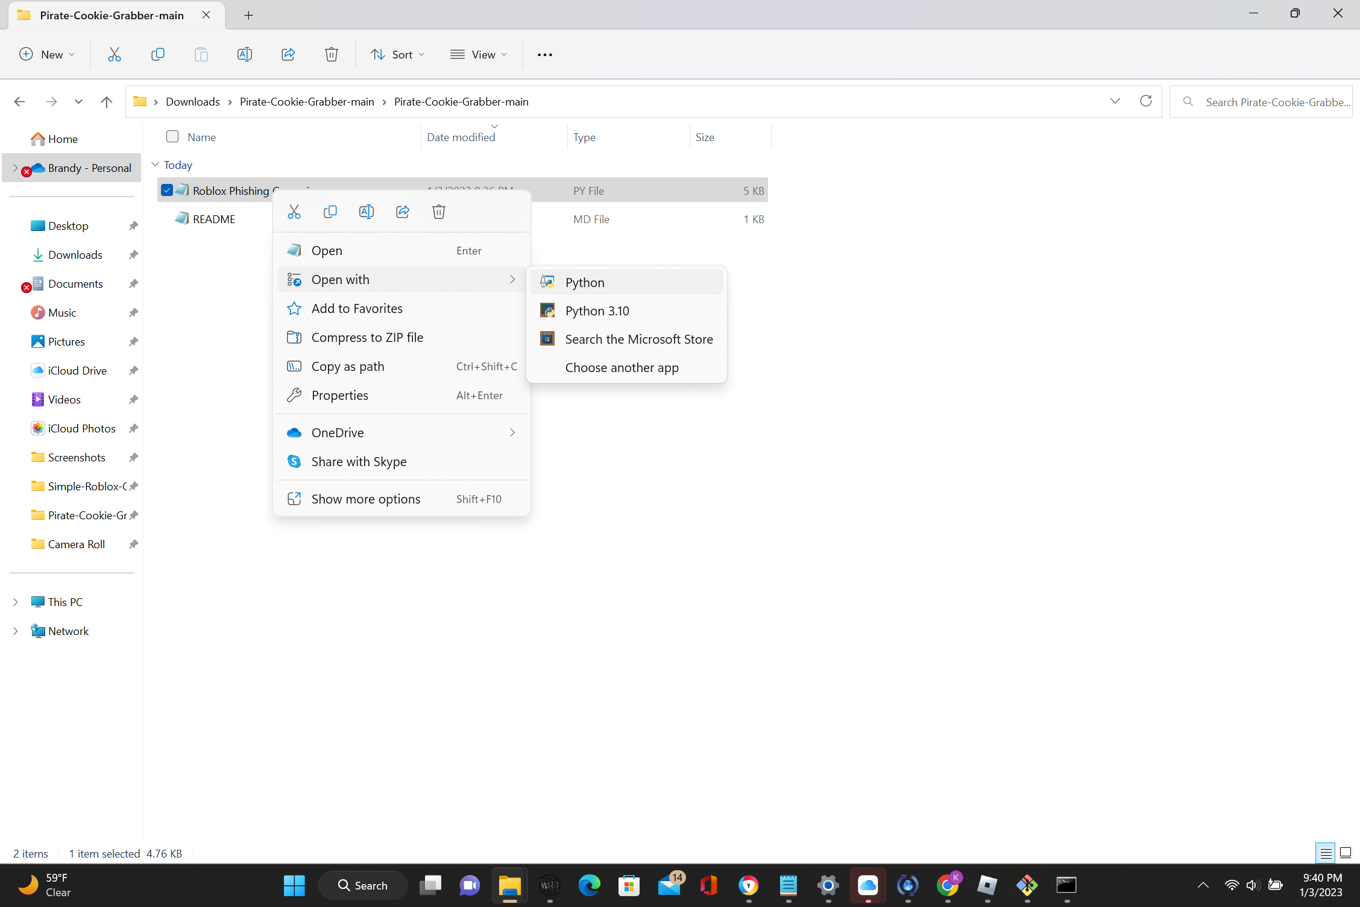Refresh the current folder view

tap(1145, 101)
